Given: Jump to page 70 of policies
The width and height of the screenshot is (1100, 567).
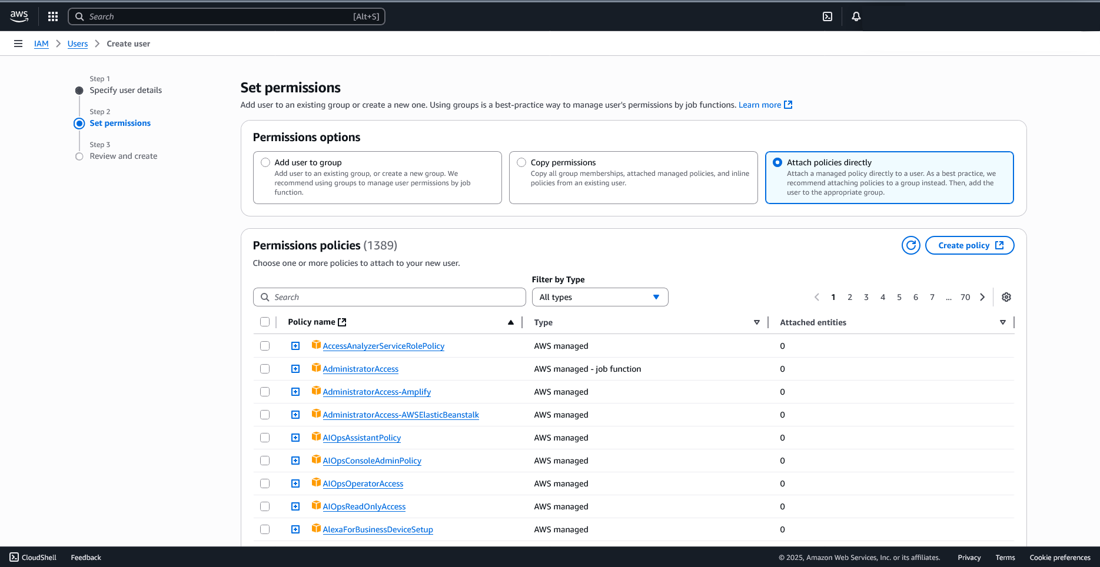Looking at the screenshot, I should [x=965, y=297].
